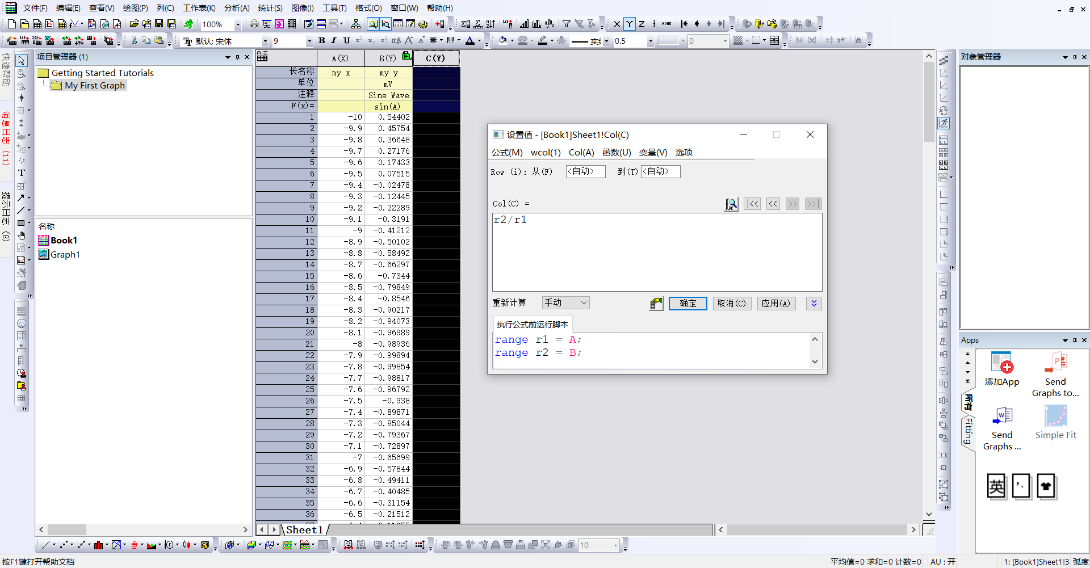Open Send Graphs to Word app
1090x568 pixels.
[x=1002, y=428]
